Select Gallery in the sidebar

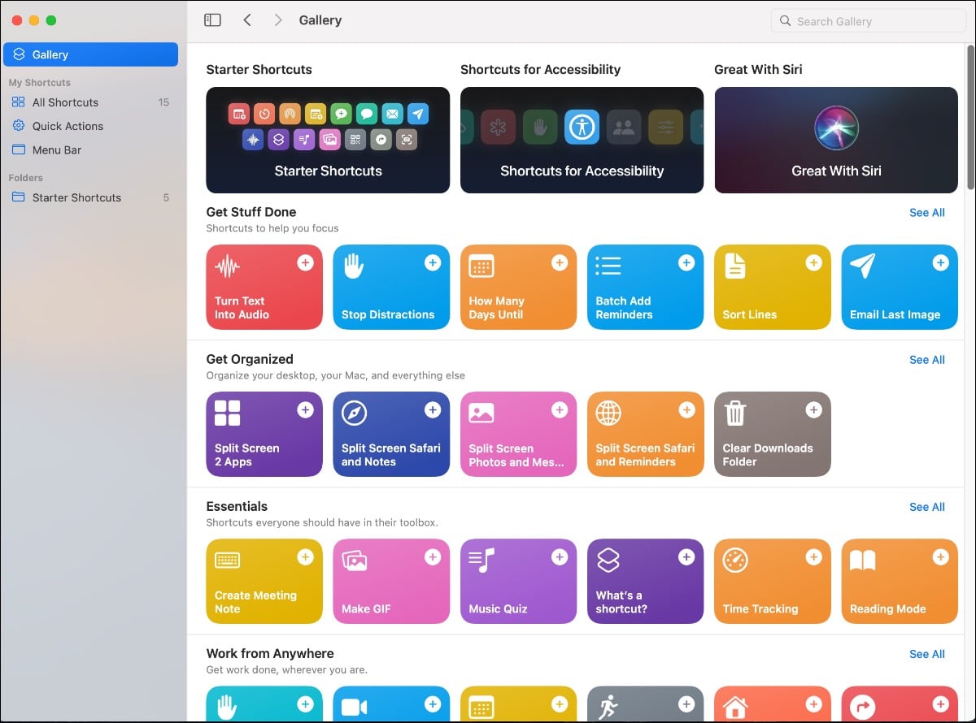coord(90,54)
